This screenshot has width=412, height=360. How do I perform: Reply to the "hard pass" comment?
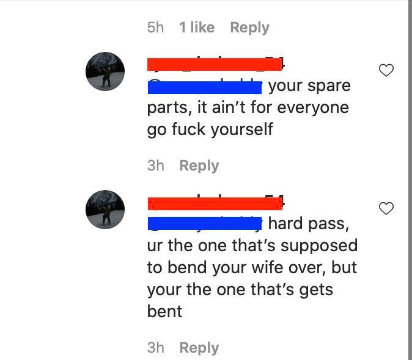click(x=199, y=348)
